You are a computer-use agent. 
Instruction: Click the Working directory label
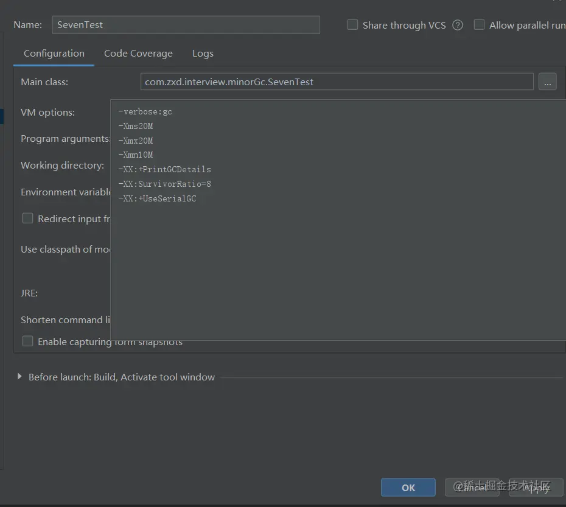(x=63, y=166)
